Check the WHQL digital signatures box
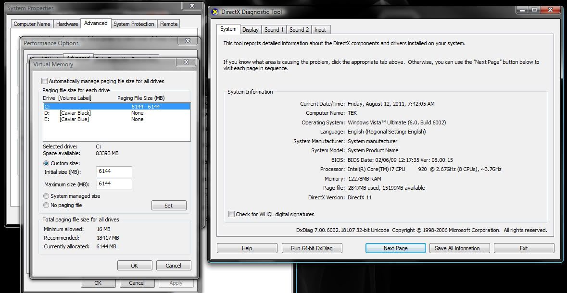 (x=231, y=214)
